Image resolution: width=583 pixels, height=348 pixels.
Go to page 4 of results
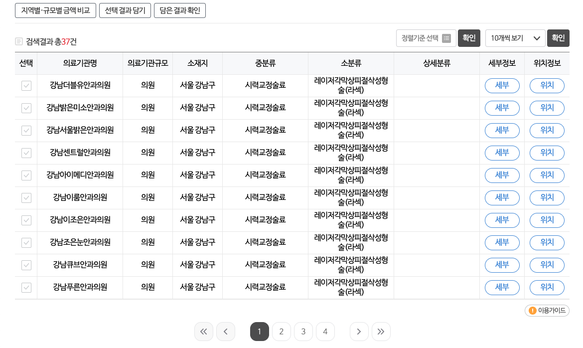325,331
